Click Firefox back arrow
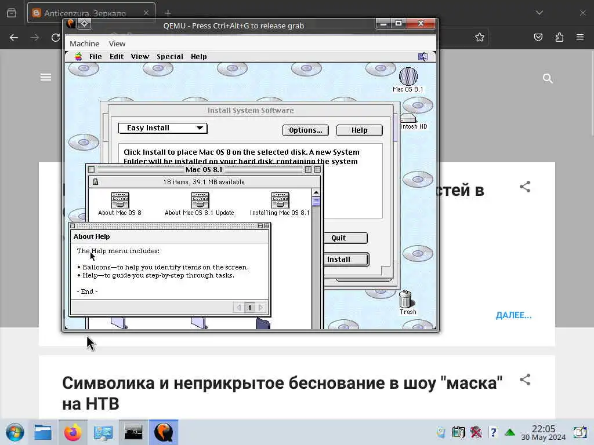 pos(14,38)
